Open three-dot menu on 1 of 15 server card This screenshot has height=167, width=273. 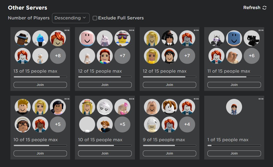coord(261,99)
